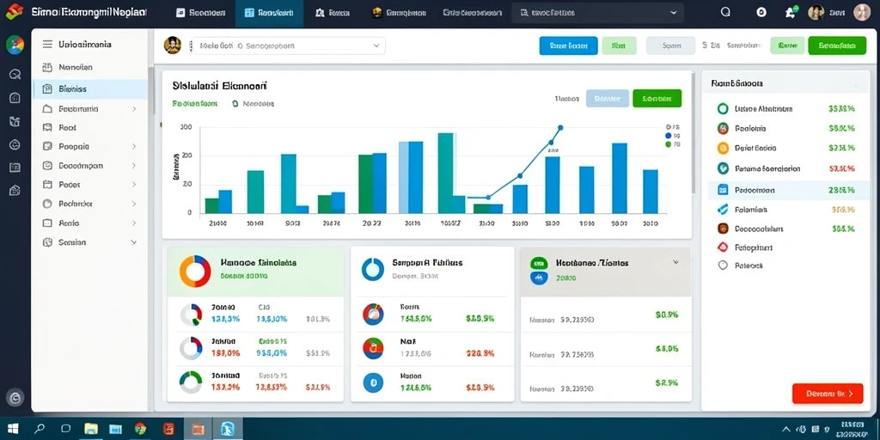Click the orange coin icon in the right panel
The image size is (880, 440).
723,148
